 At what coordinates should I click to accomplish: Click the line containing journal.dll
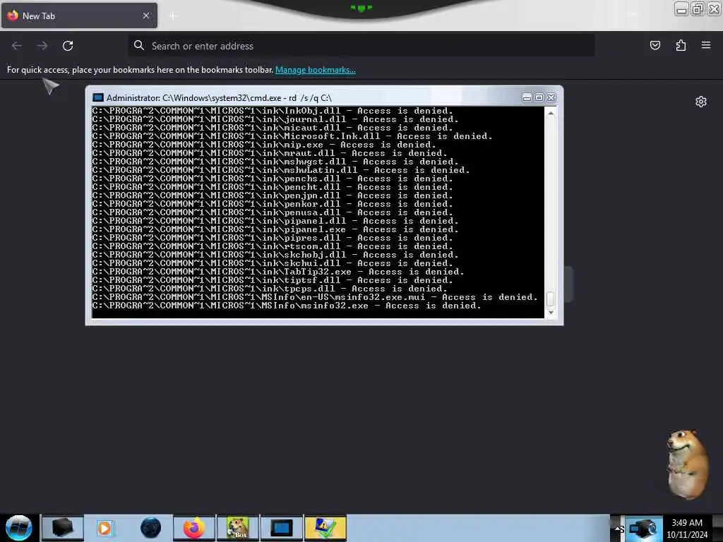[x=275, y=119]
